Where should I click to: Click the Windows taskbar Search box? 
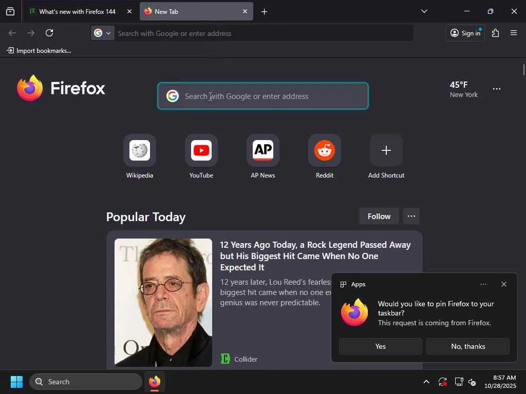pyautogui.click(x=86, y=382)
